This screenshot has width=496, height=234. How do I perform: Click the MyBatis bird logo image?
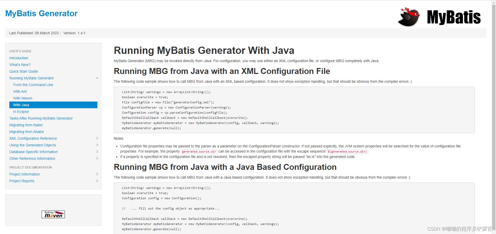coord(439,17)
